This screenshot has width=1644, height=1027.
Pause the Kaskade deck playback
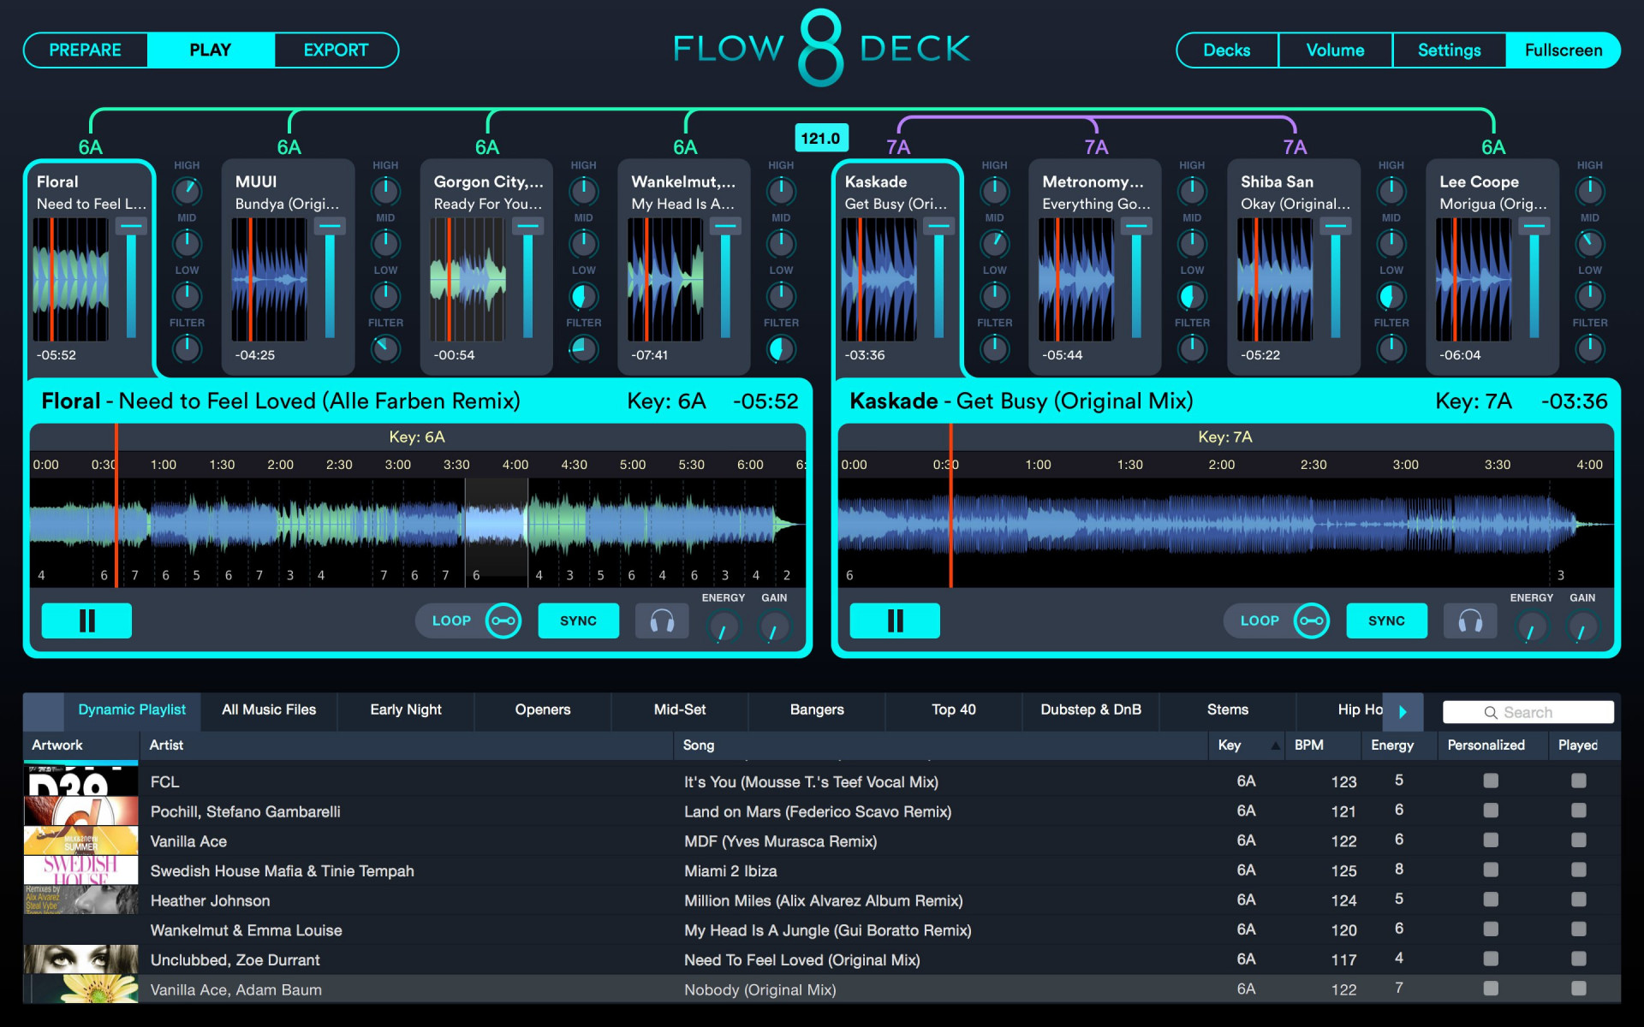(895, 620)
